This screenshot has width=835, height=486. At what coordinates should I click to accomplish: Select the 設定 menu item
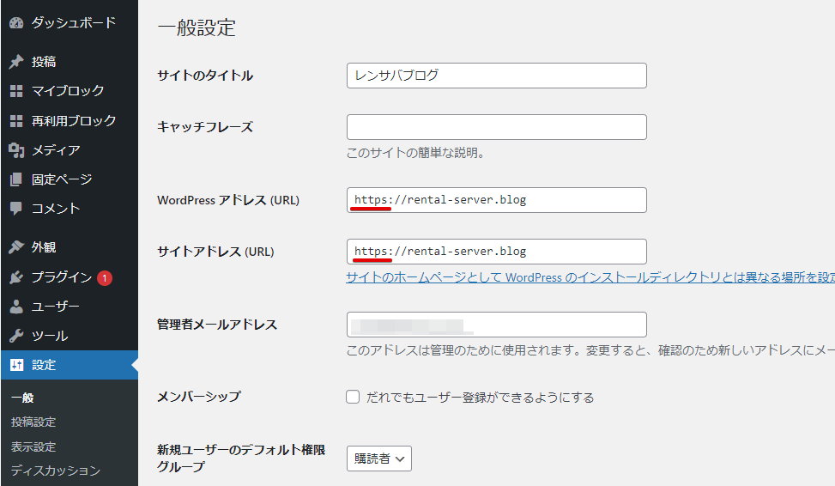coord(70,365)
